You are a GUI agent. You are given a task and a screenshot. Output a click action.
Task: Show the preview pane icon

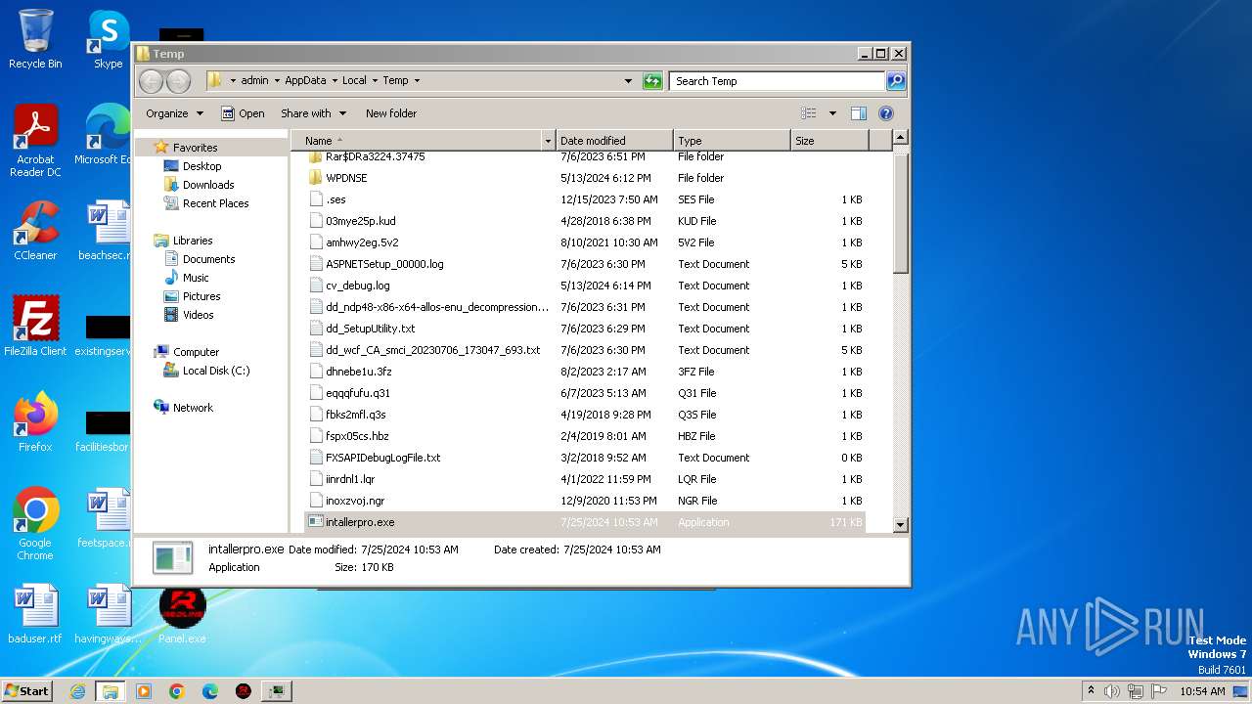(858, 113)
